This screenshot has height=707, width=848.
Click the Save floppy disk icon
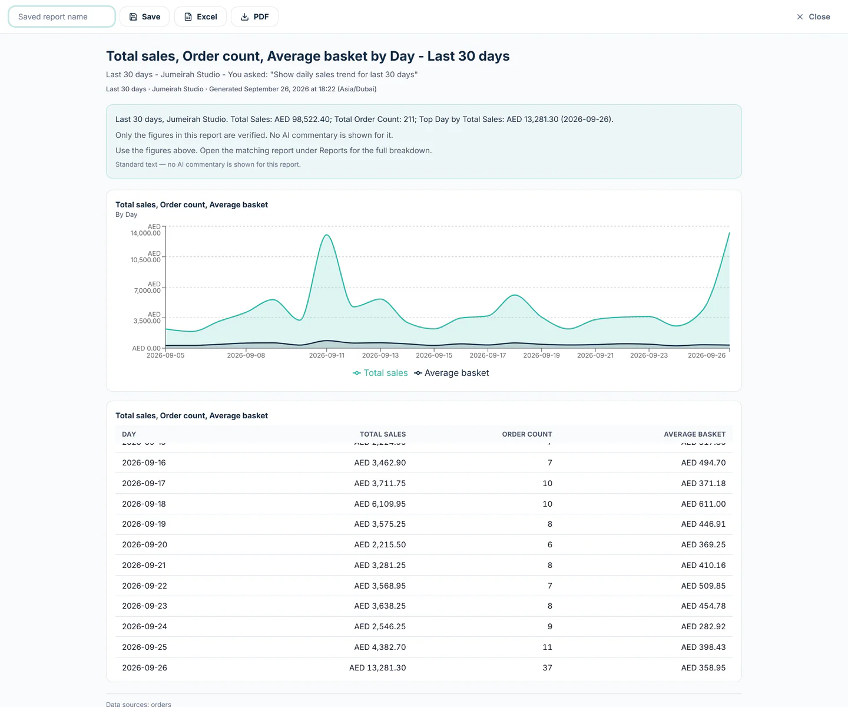click(133, 16)
